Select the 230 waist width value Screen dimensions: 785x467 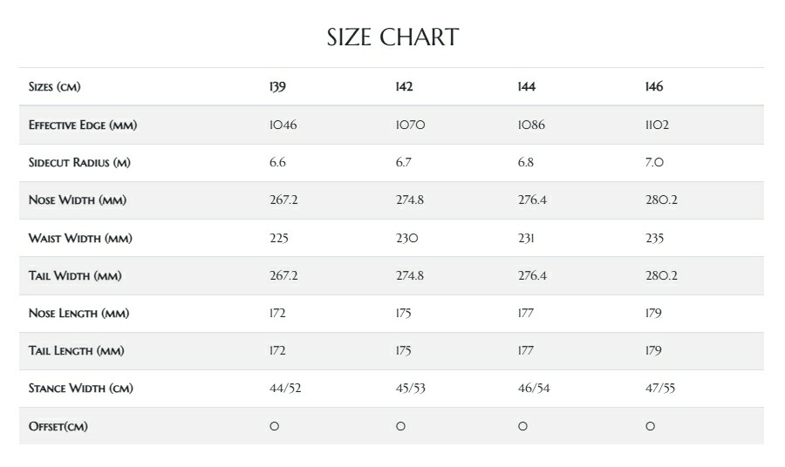pyautogui.click(x=406, y=239)
